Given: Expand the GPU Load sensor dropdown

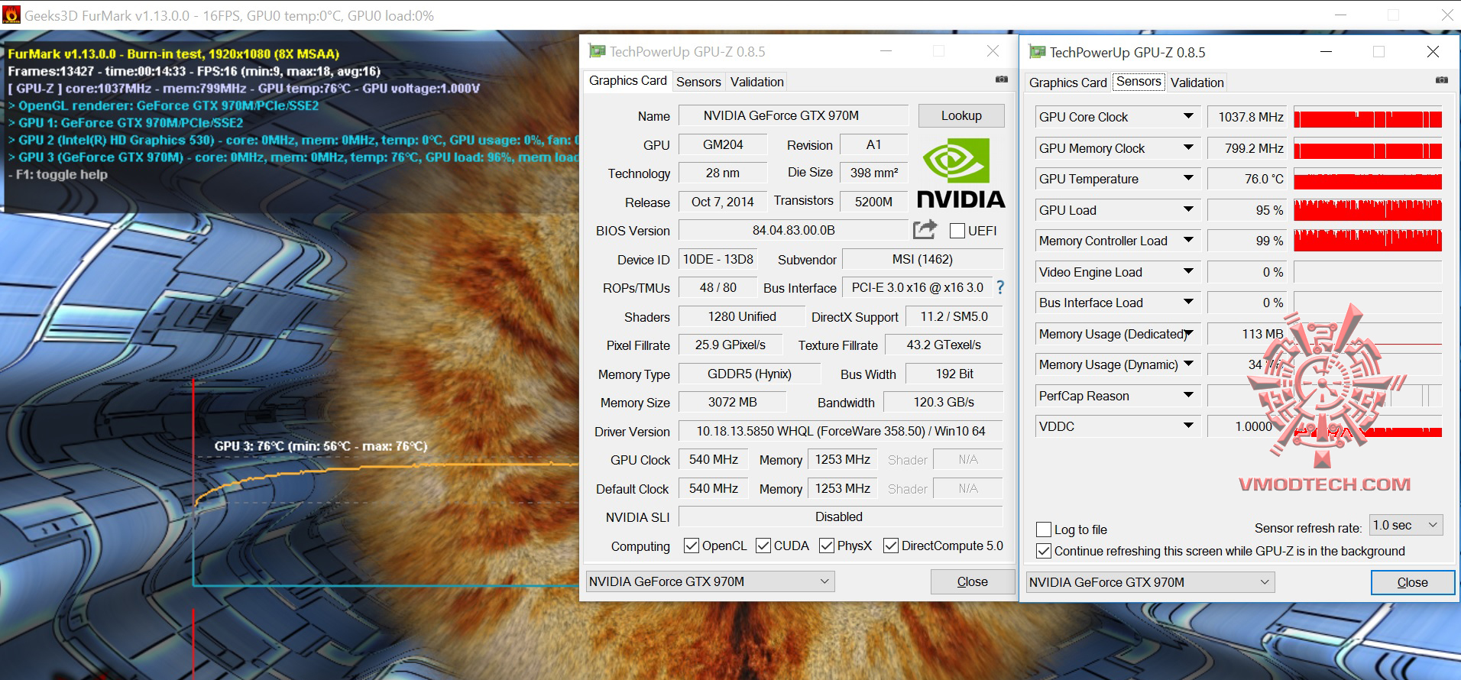Looking at the screenshot, I should 1188,210.
